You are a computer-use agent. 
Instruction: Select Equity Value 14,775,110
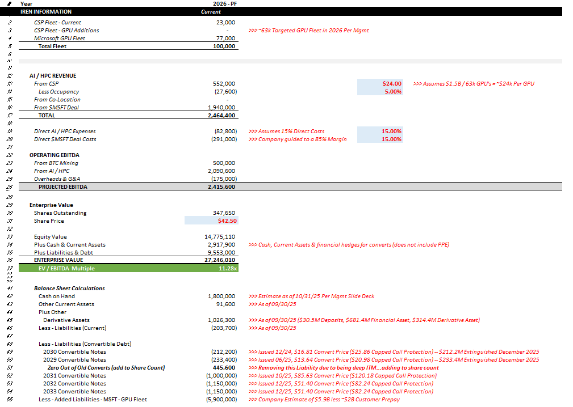point(220,237)
